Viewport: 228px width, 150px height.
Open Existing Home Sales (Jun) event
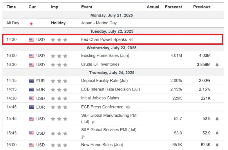[x=105, y=56]
